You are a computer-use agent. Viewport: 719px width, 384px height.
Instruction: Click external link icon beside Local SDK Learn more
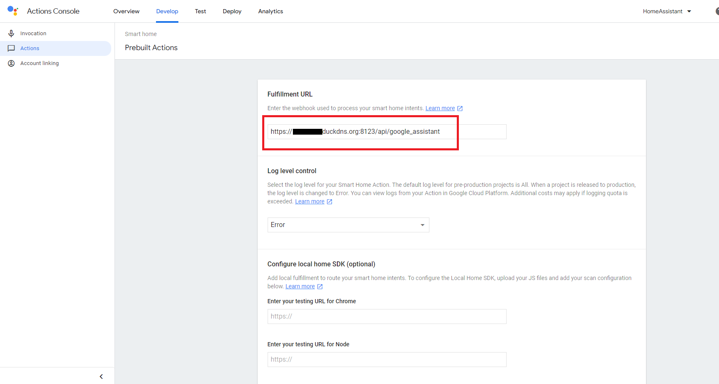(x=320, y=287)
